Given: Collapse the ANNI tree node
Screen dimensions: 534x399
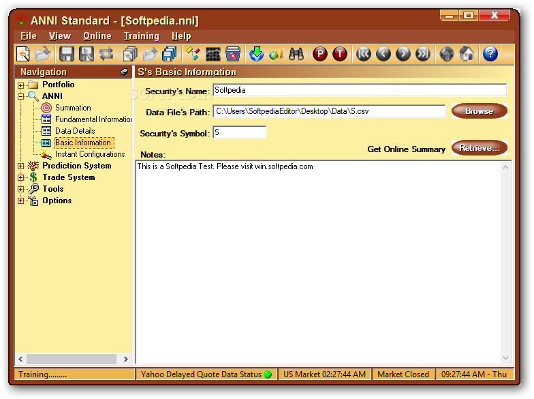Looking at the screenshot, I should coord(20,97).
